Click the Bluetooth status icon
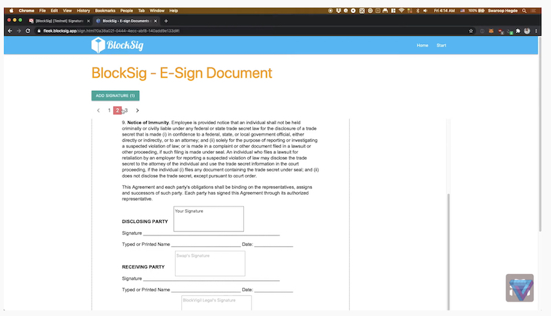The height and width of the screenshot is (316, 551). point(418,10)
